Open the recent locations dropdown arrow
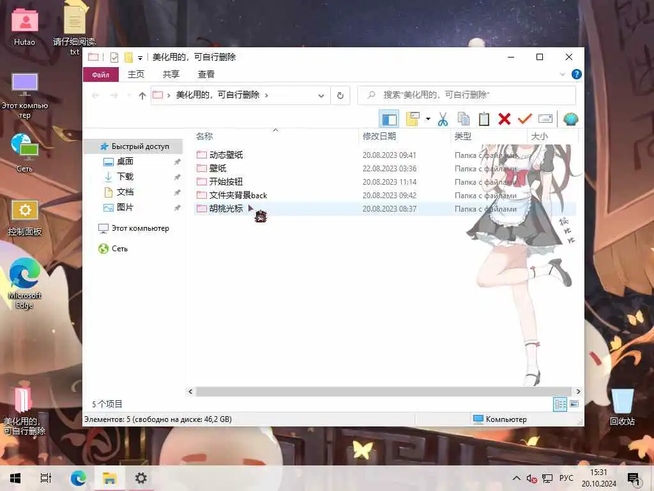The width and height of the screenshot is (654, 491). (x=129, y=96)
